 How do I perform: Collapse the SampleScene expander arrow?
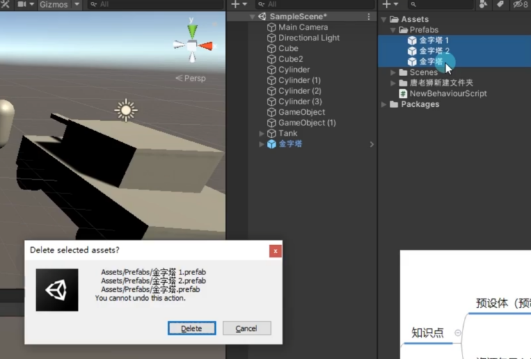pos(252,17)
